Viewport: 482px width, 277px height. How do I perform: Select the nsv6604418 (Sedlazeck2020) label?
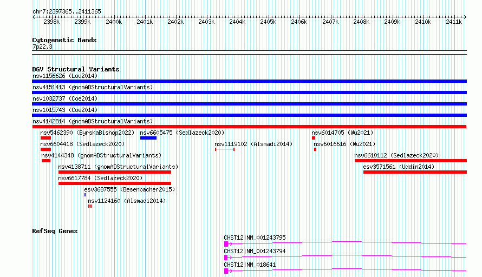click(82, 144)
